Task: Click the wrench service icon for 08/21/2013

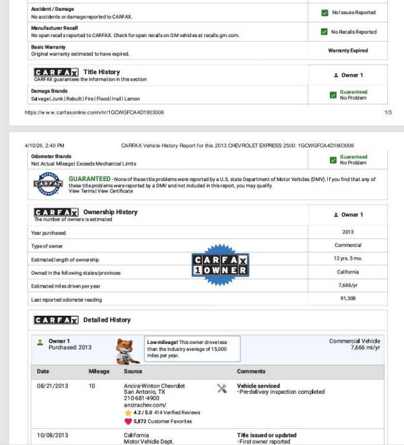Action: [222, 388]
